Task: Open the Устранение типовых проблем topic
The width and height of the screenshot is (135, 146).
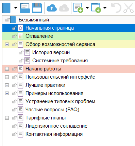Action: [x=60, y=101]
